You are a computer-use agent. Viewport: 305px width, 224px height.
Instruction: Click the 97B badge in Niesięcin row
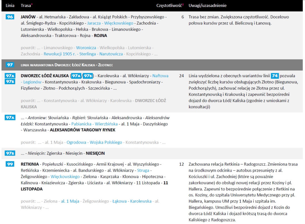pyautogui.click(x=10, y=153)
